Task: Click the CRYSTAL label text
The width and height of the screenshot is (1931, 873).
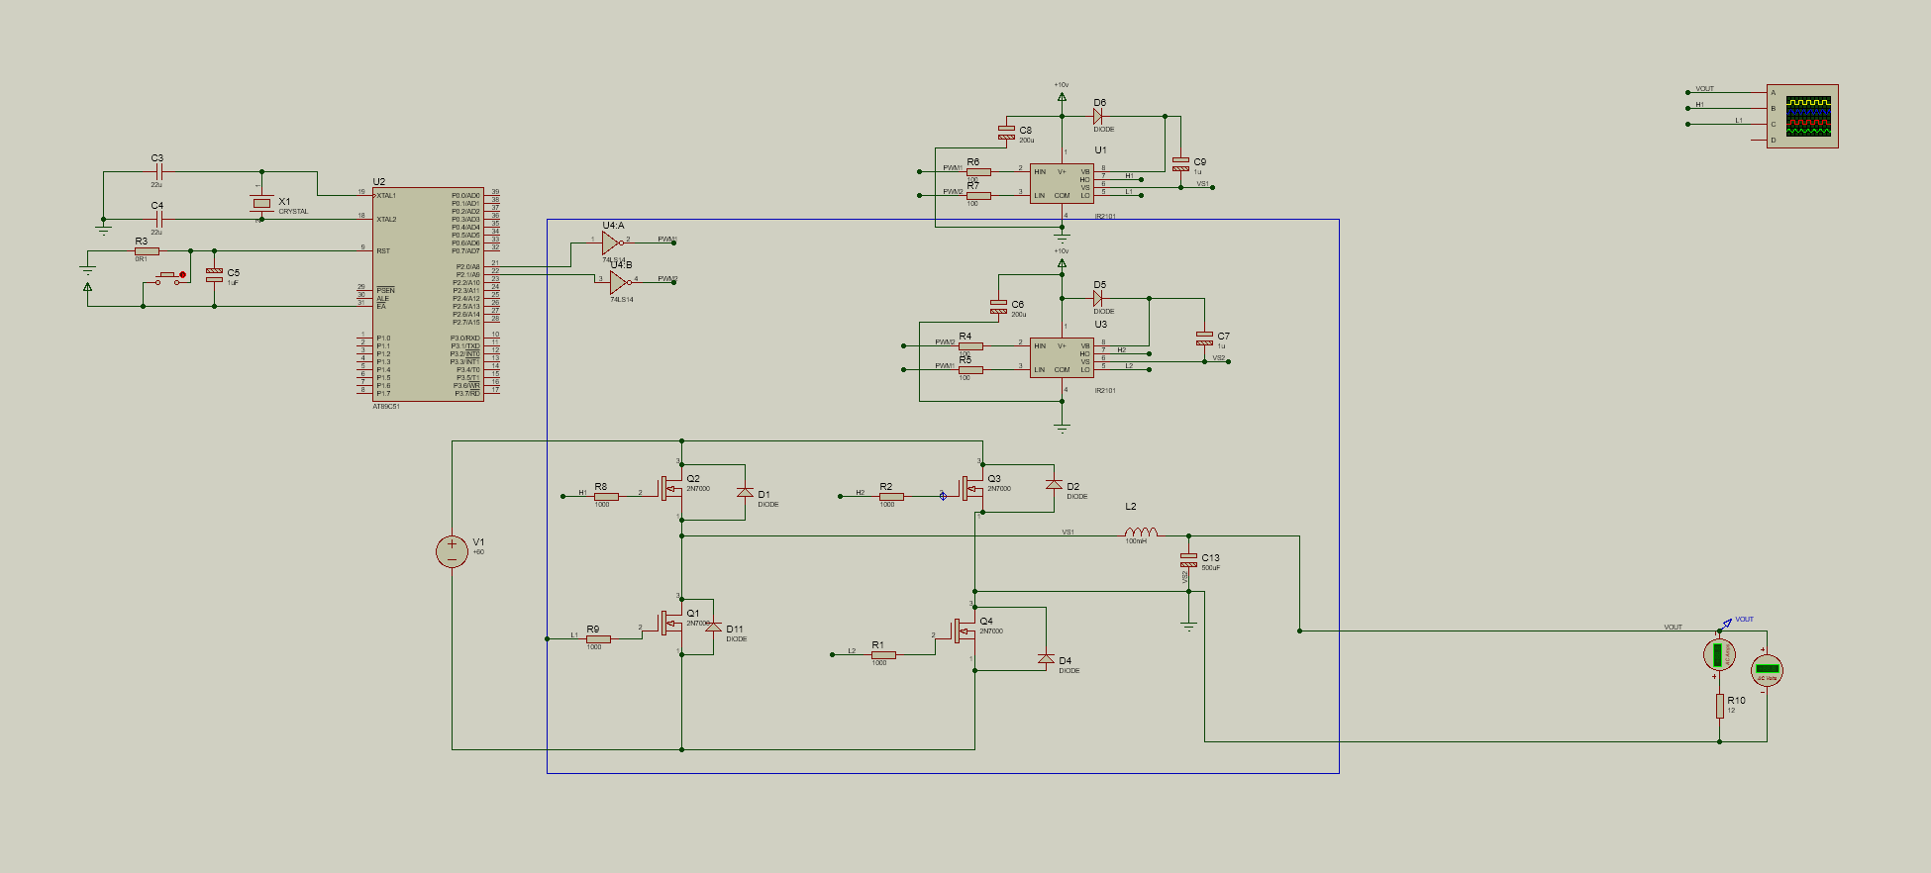Action: [x=293, y=212]
